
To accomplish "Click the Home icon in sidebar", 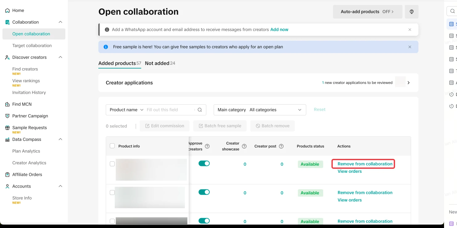I will click(x=7, y=10).
